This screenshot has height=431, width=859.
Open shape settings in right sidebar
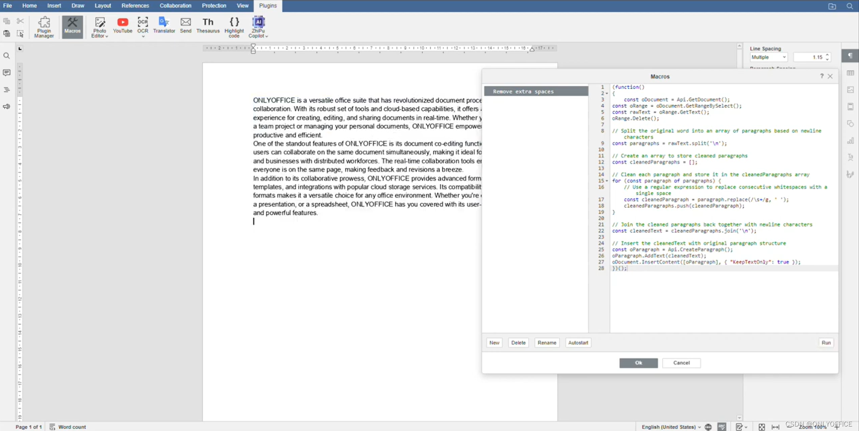click(x=850, y=124)
